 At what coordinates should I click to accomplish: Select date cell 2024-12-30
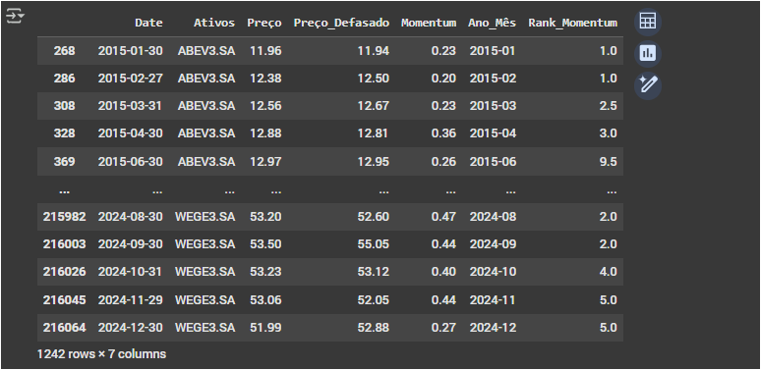click(x=130, y=328)
